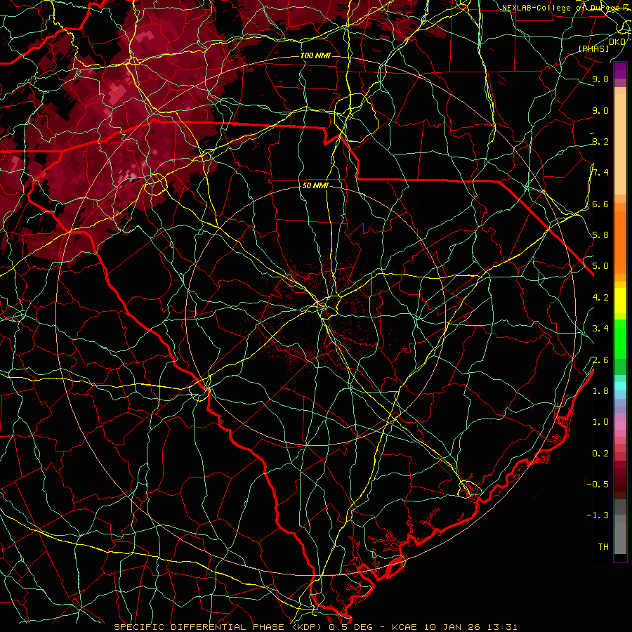
Task: Pick the yellow band on the color scale
Action: point(620,301)
